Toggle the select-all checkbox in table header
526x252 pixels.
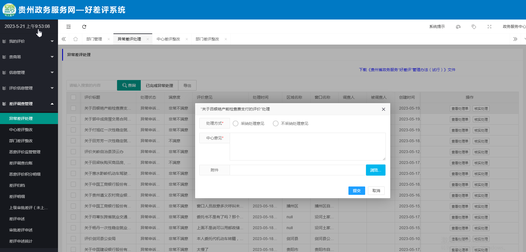click(73, 97)
